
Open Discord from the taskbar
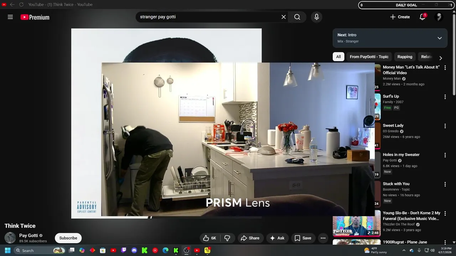134,250
